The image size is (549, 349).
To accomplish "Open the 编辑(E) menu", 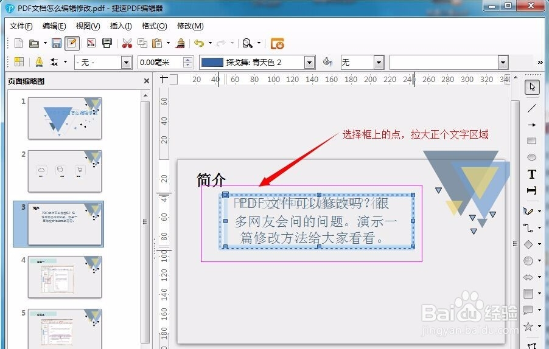I will click(x=54, y=26).
